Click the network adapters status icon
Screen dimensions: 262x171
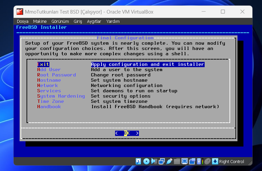tap(162, 161)
